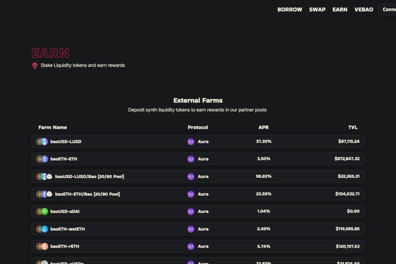The width and height of the screenshot is (396, 264).
Task: Click the pink icon beside the Stake Liquidity text
Action: tap(35, 66)
